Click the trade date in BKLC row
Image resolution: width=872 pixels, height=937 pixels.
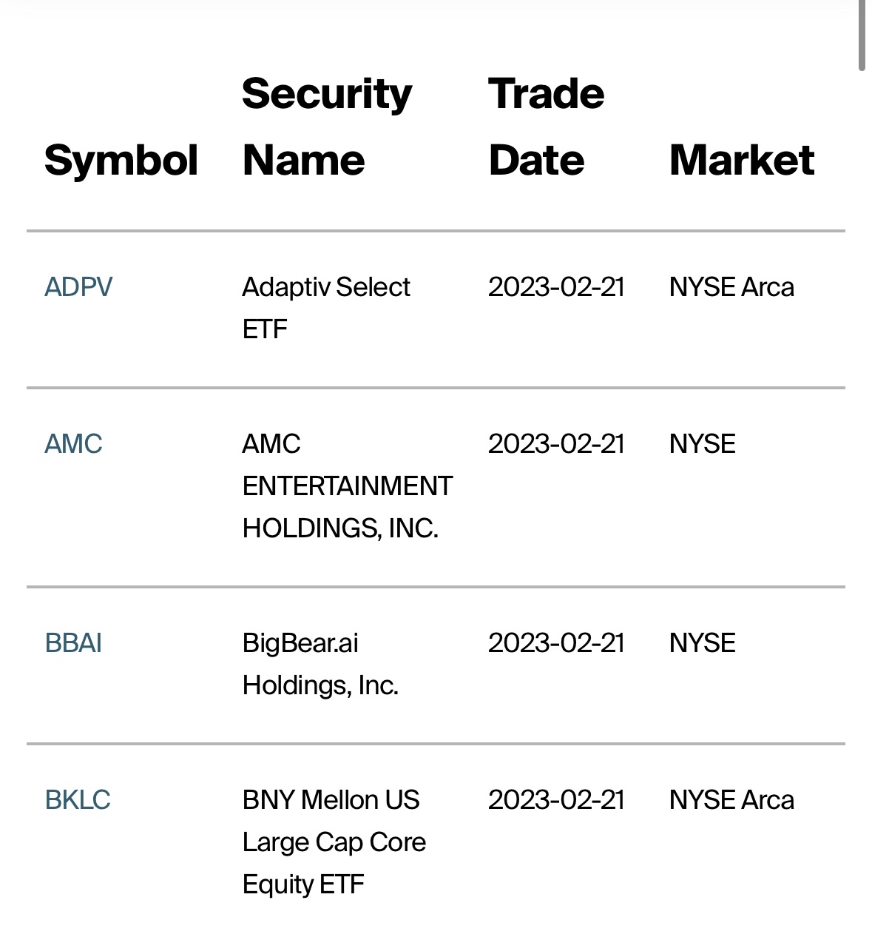[x=556, y=800]
